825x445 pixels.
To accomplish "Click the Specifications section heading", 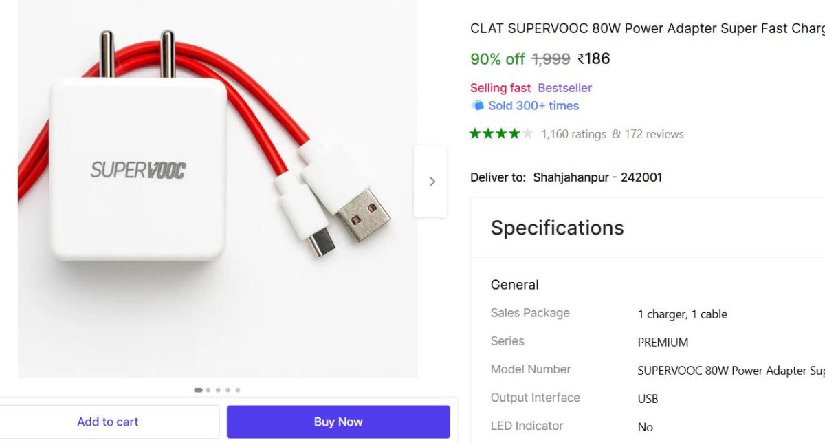I will pos(557,228).
